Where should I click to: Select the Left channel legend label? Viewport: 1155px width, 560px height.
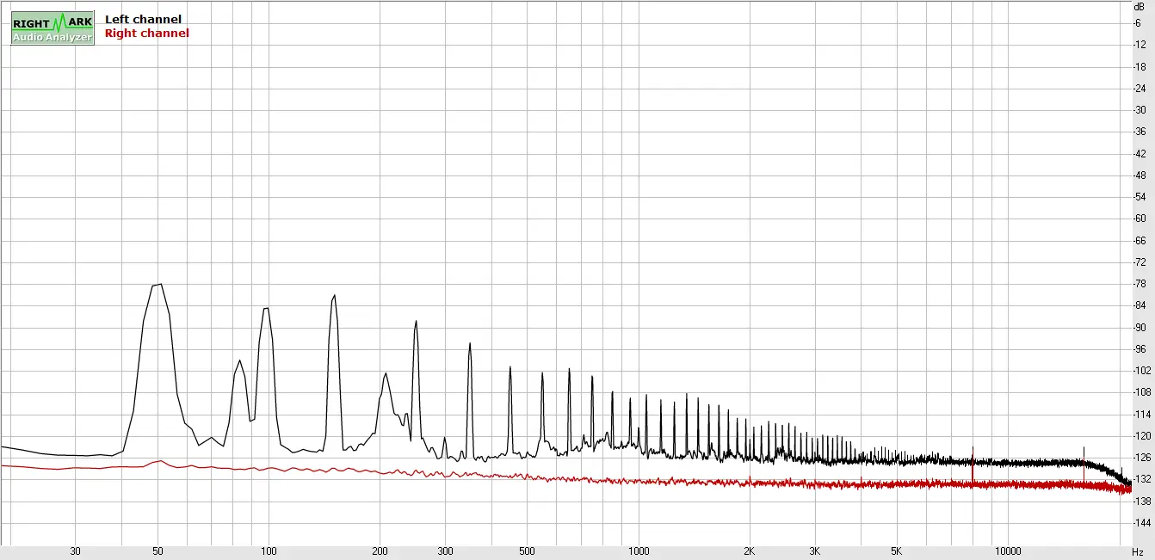click(x=143, y=19)
